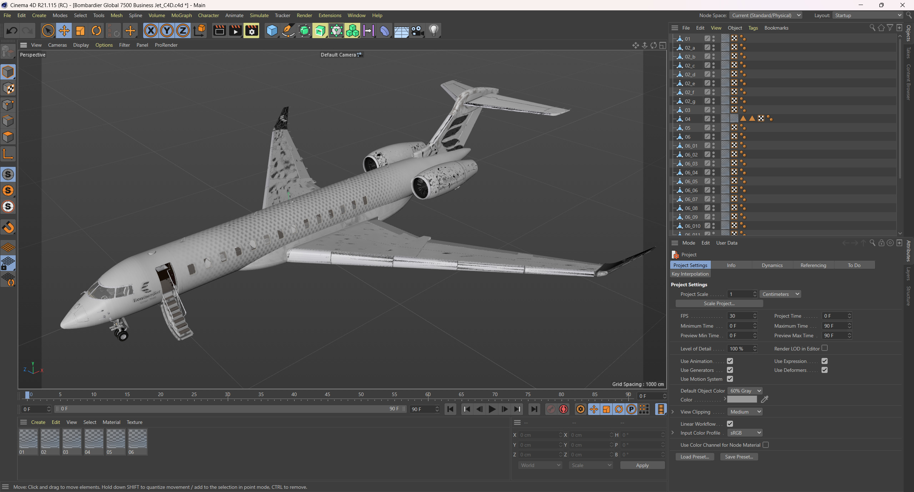Switch to the Dynamics tab

(x=772, y=265)
